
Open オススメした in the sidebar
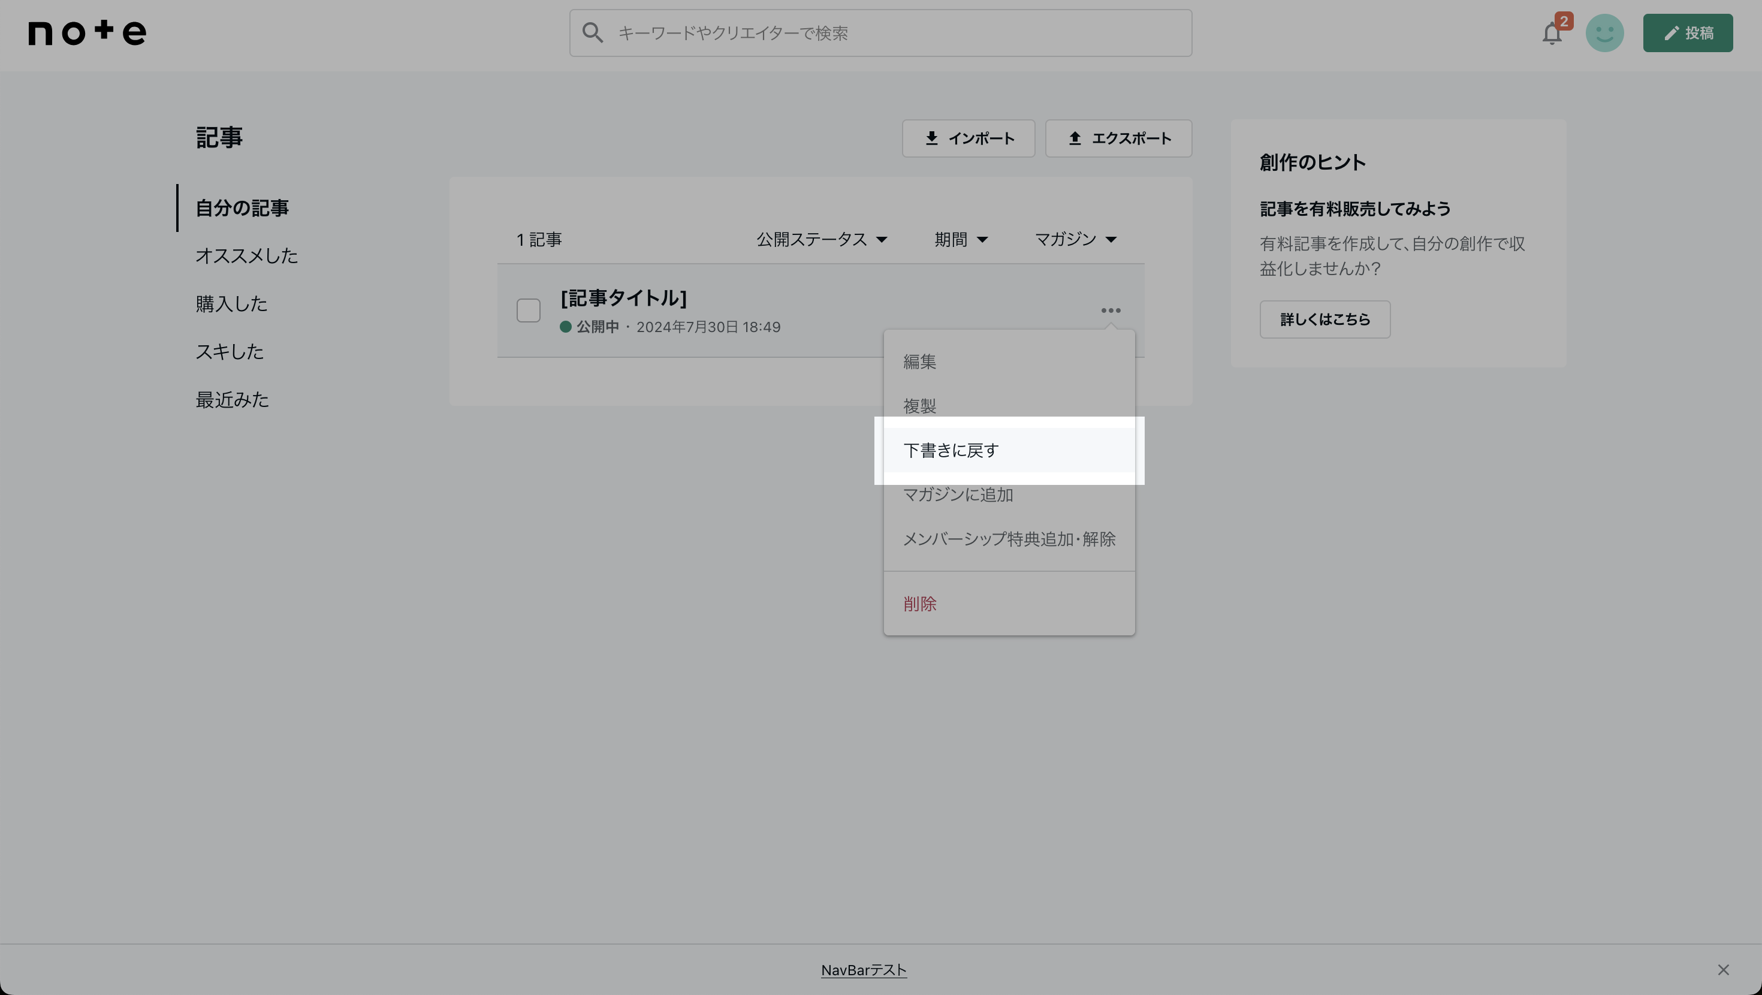(247, 256)
